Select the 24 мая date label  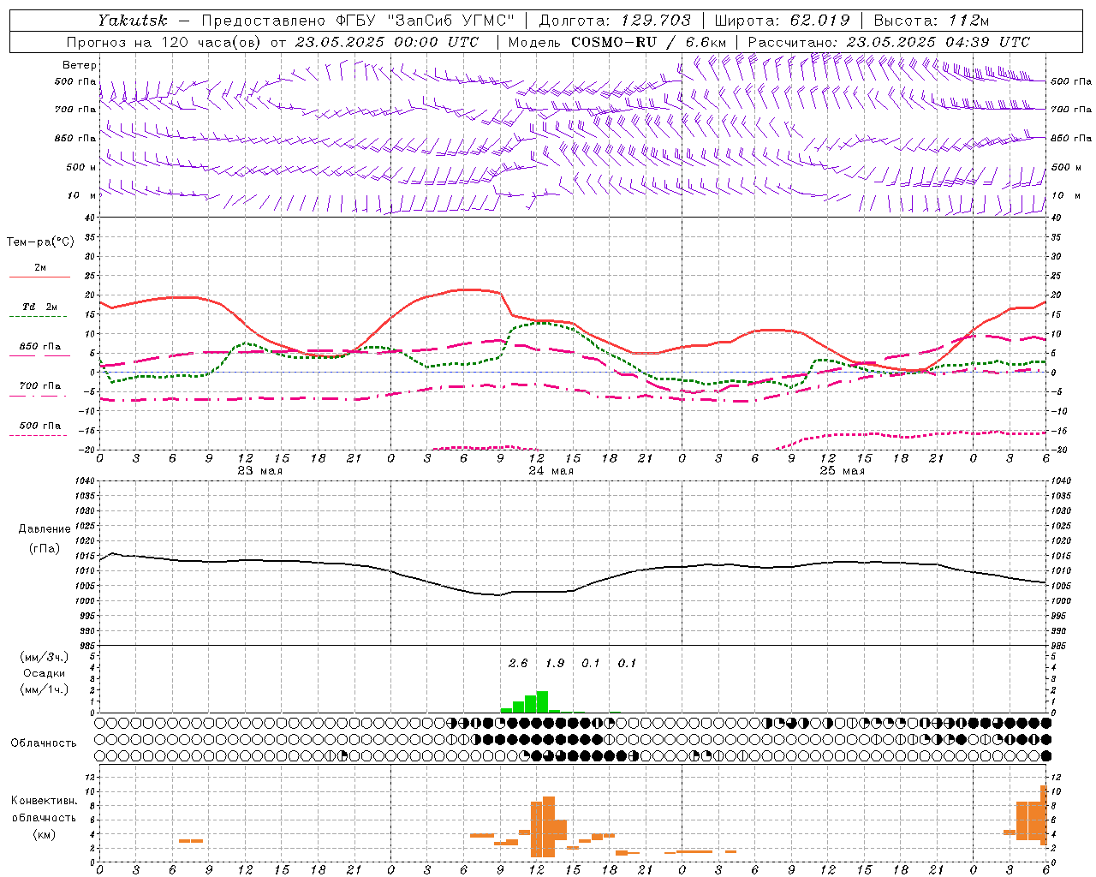click(551, 471)
